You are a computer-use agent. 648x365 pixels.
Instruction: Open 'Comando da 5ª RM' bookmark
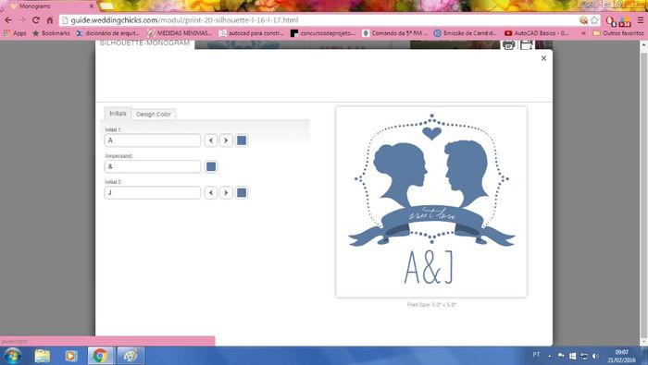(x=395, y=33)
